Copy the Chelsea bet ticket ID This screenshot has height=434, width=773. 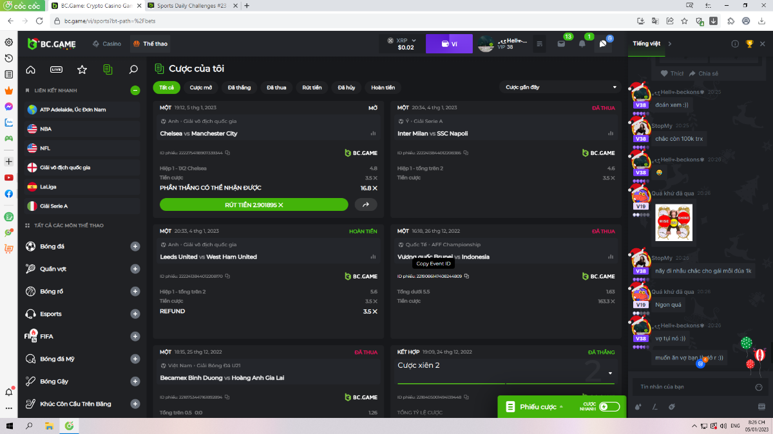[228, 153]
